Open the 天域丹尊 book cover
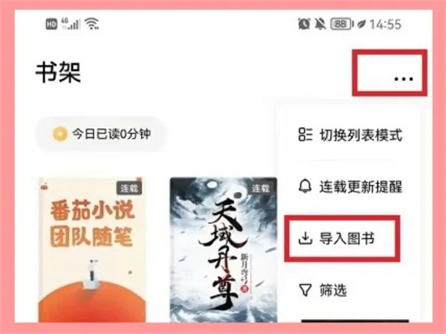Image resolution: width=446 pixels, height=334 pixels. [x=223, y=250]
